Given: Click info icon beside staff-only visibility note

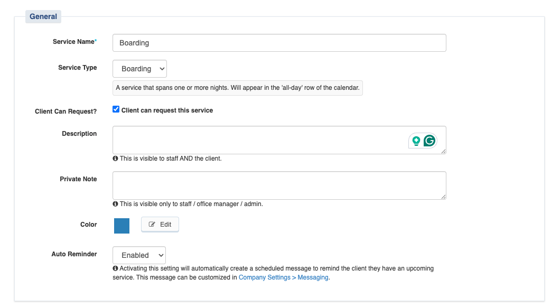Looking at the screenshot, I should click(x=115, y=203).
